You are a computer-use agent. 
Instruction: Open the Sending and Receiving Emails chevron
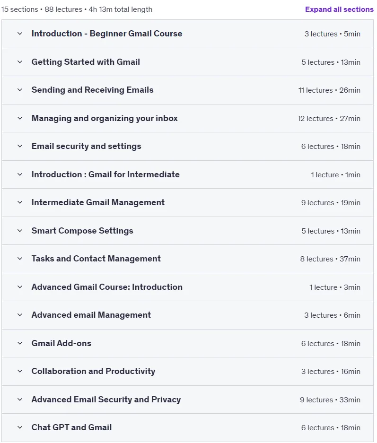(x=20, y=90)
